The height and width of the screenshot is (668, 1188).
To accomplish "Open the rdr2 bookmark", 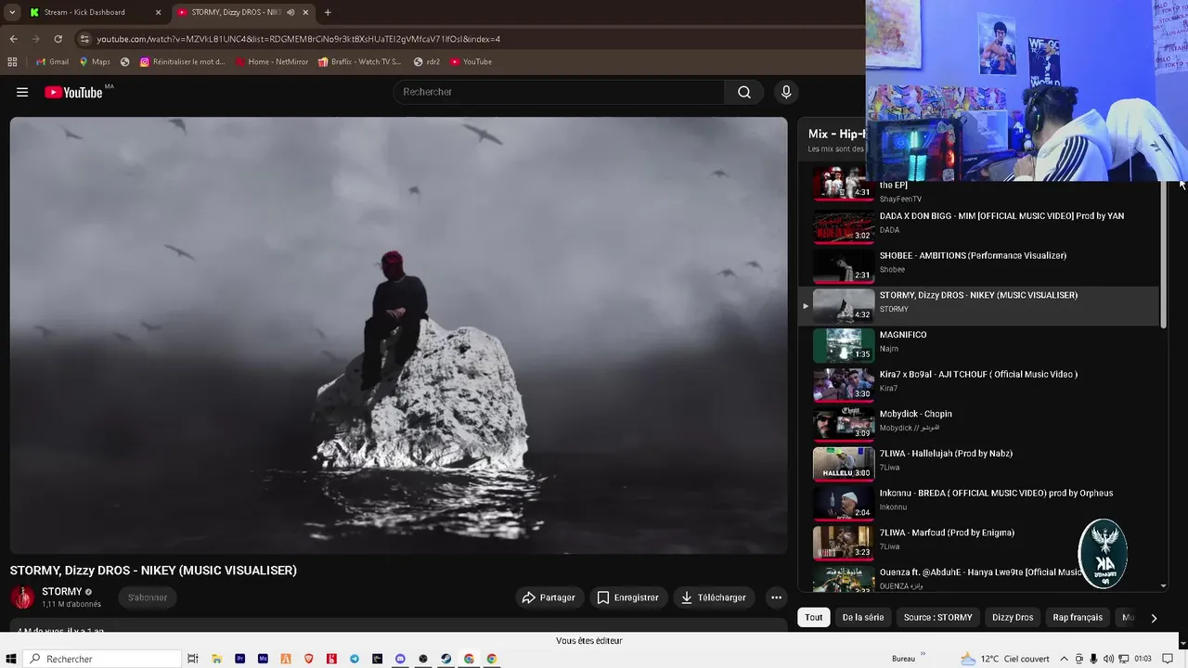I will click(x=427, y=62).
